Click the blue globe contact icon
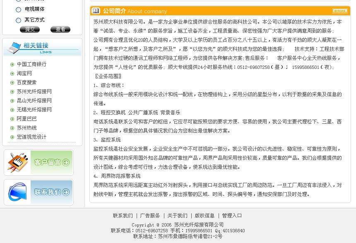 (17, 192)
